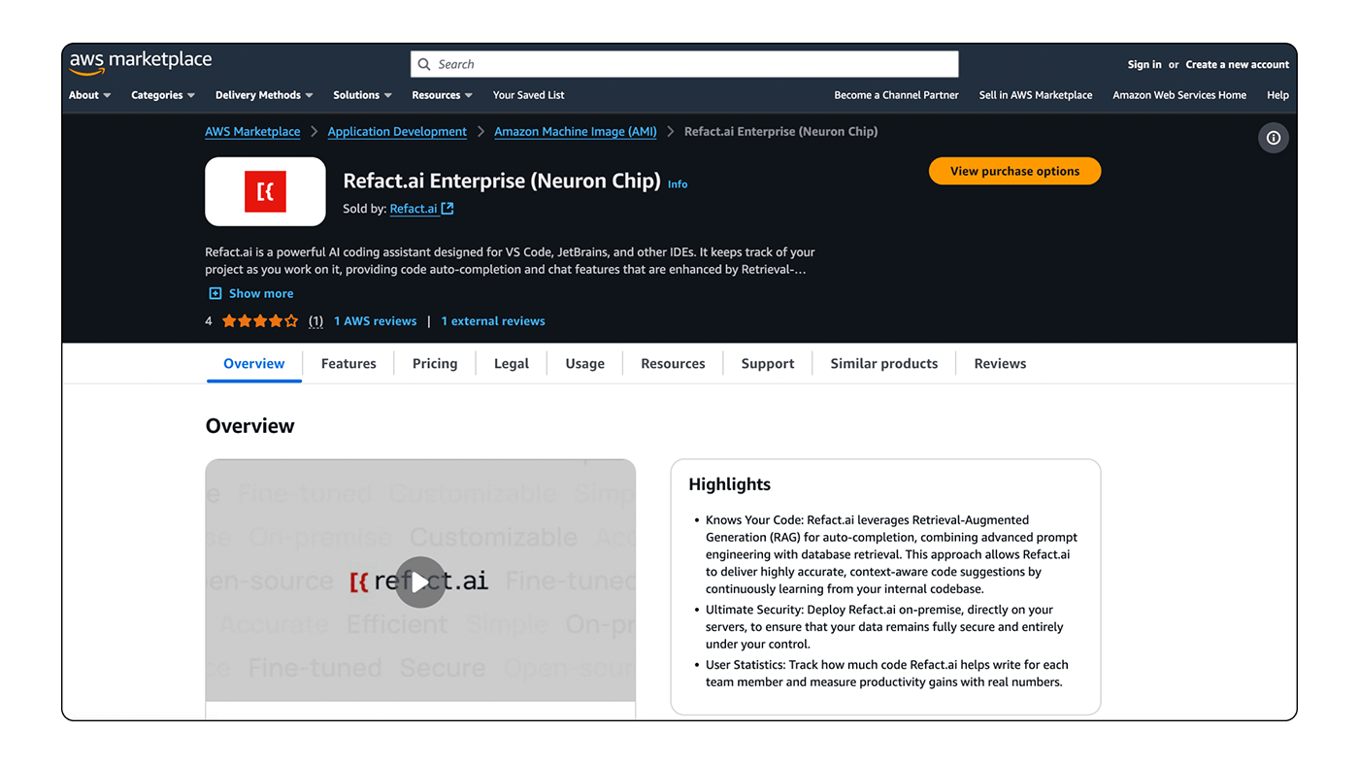Click the plus icon next to Show more
Image resolution: width=1359 pixels, height=764 pixels.
pyautogui.click(x=215, y=293)
